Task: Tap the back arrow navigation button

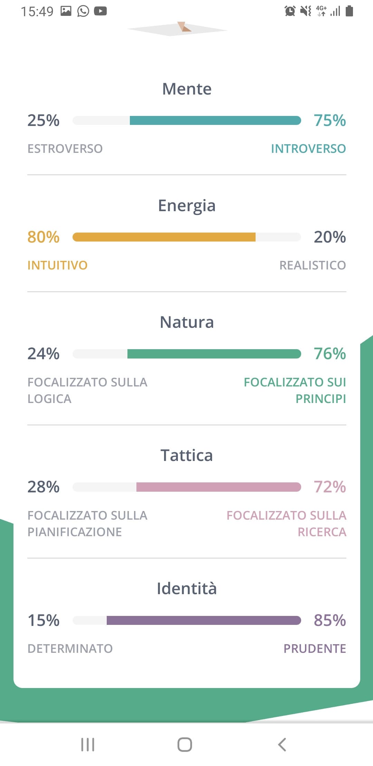Action: click(282, 744)
